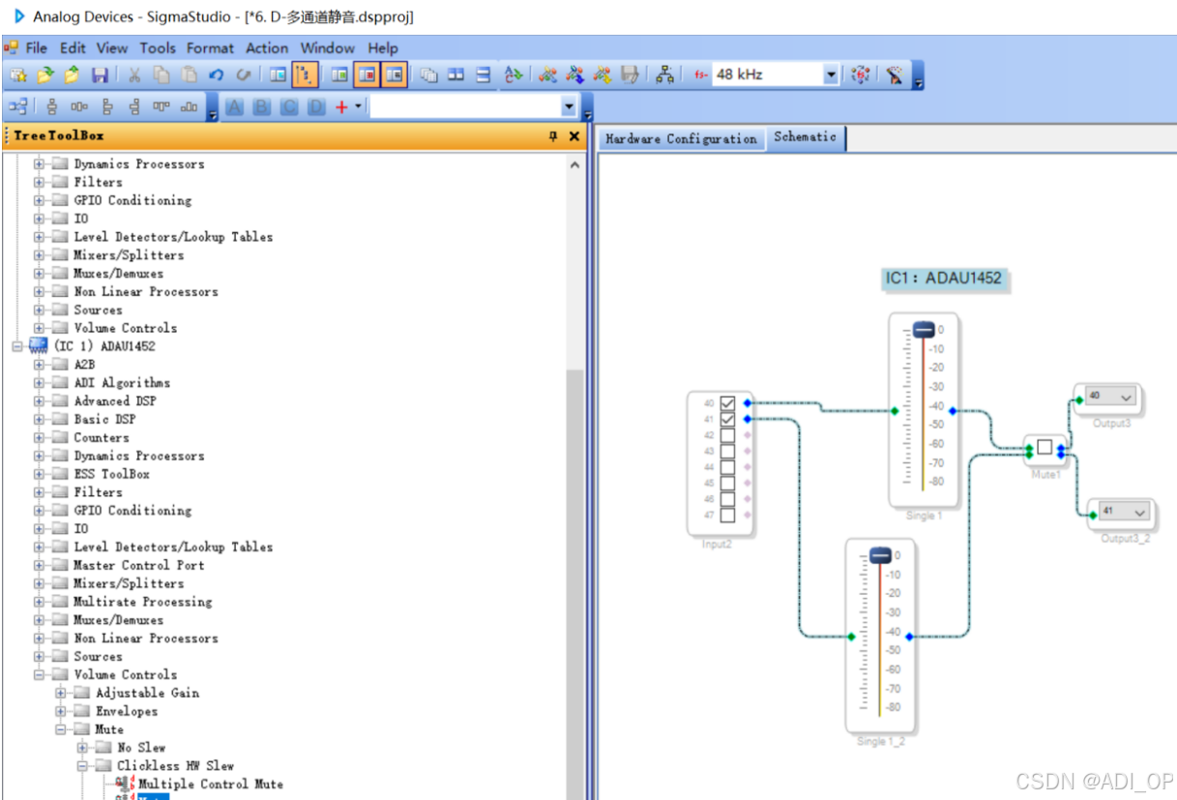The height and width of the screenshot is (800, 1177).
Task: Enable input channel 42 checkbox
Action: [x=727, y=435]
